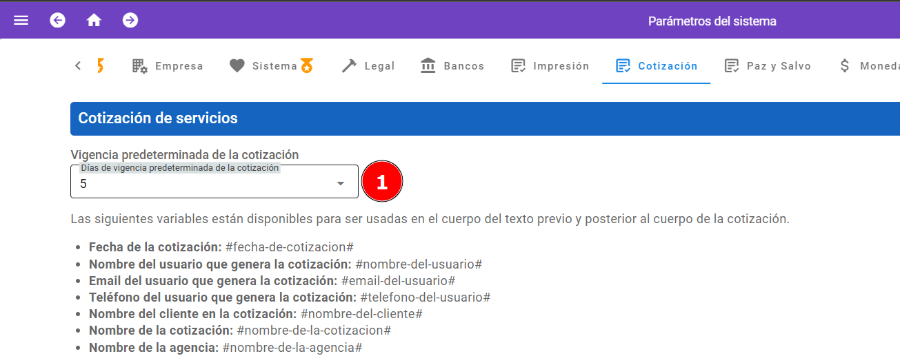Image resolution: width=900 pixels, height=356 pixels.
Task: Navigate forward with the right arrow icon
Action: [130, 21]
